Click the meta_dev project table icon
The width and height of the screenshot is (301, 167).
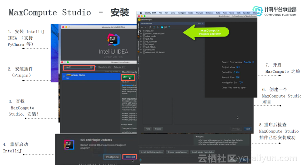click(x=144, y=31)
